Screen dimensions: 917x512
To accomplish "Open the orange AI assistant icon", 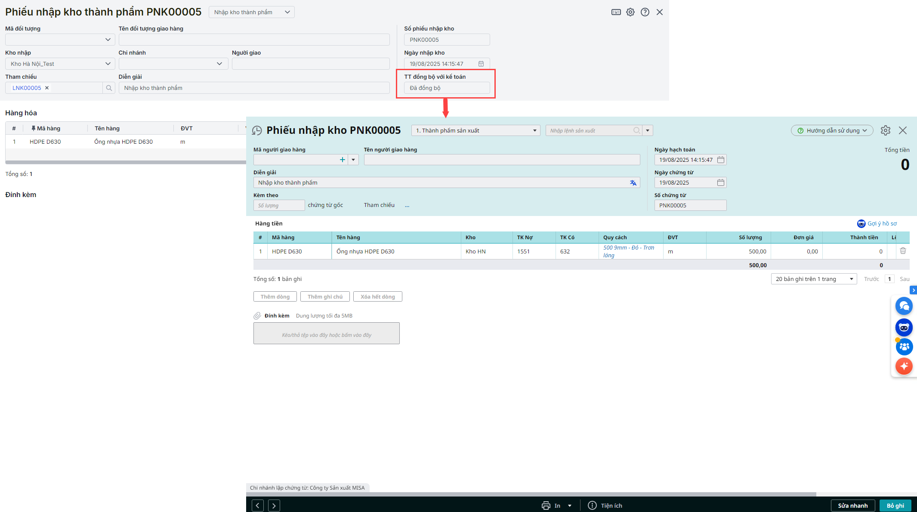I will (904, 366).
